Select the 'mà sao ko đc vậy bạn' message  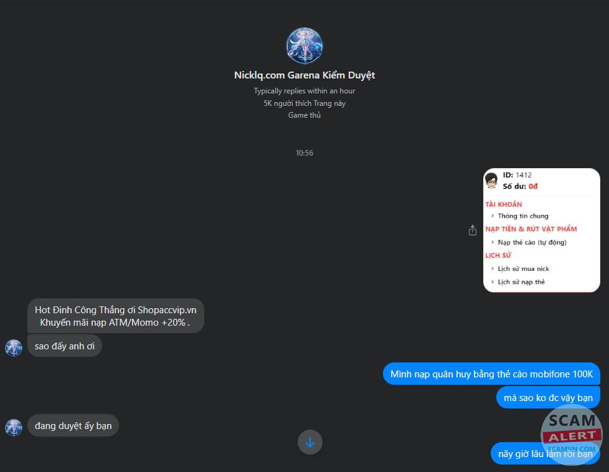click(548, 397)
